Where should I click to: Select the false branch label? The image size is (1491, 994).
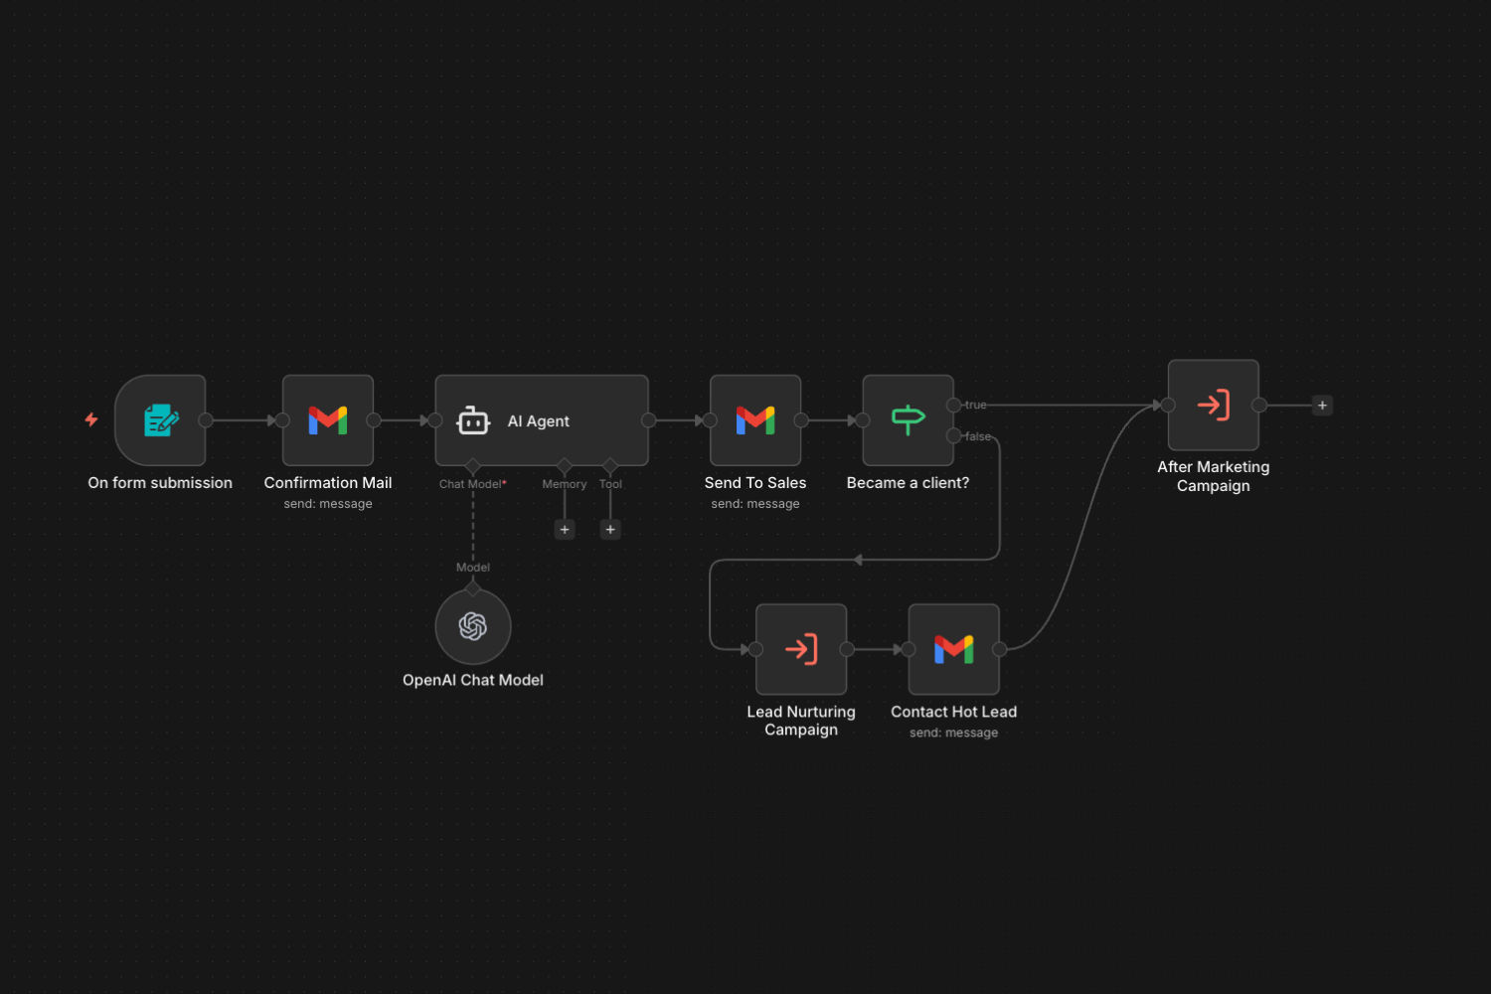click(x=977, y=436)
